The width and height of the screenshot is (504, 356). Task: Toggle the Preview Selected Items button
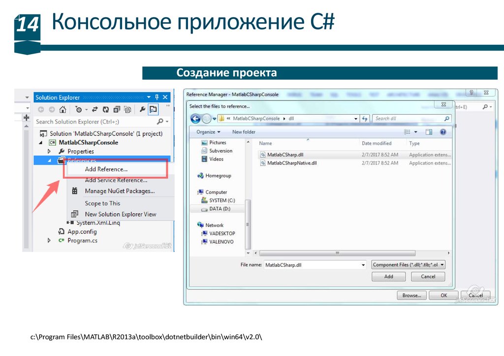pos(154,109)
